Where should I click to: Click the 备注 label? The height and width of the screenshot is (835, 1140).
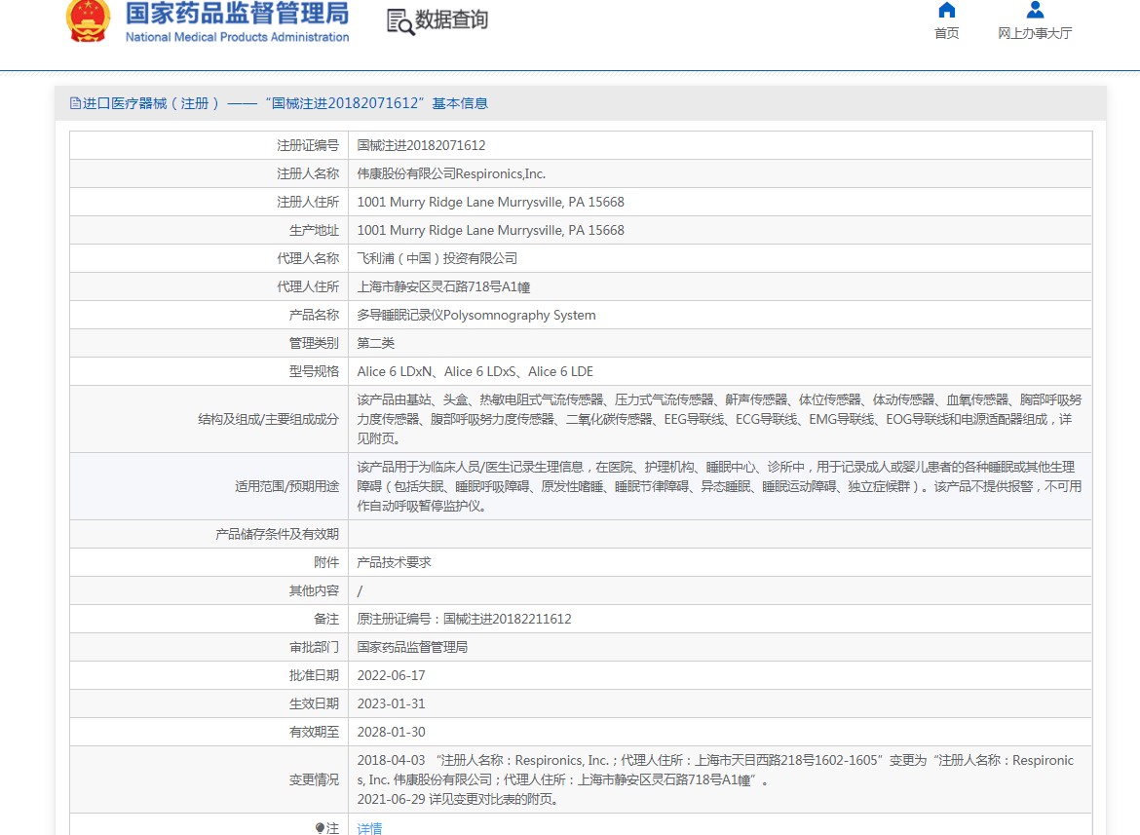click(x=326, y=619)
